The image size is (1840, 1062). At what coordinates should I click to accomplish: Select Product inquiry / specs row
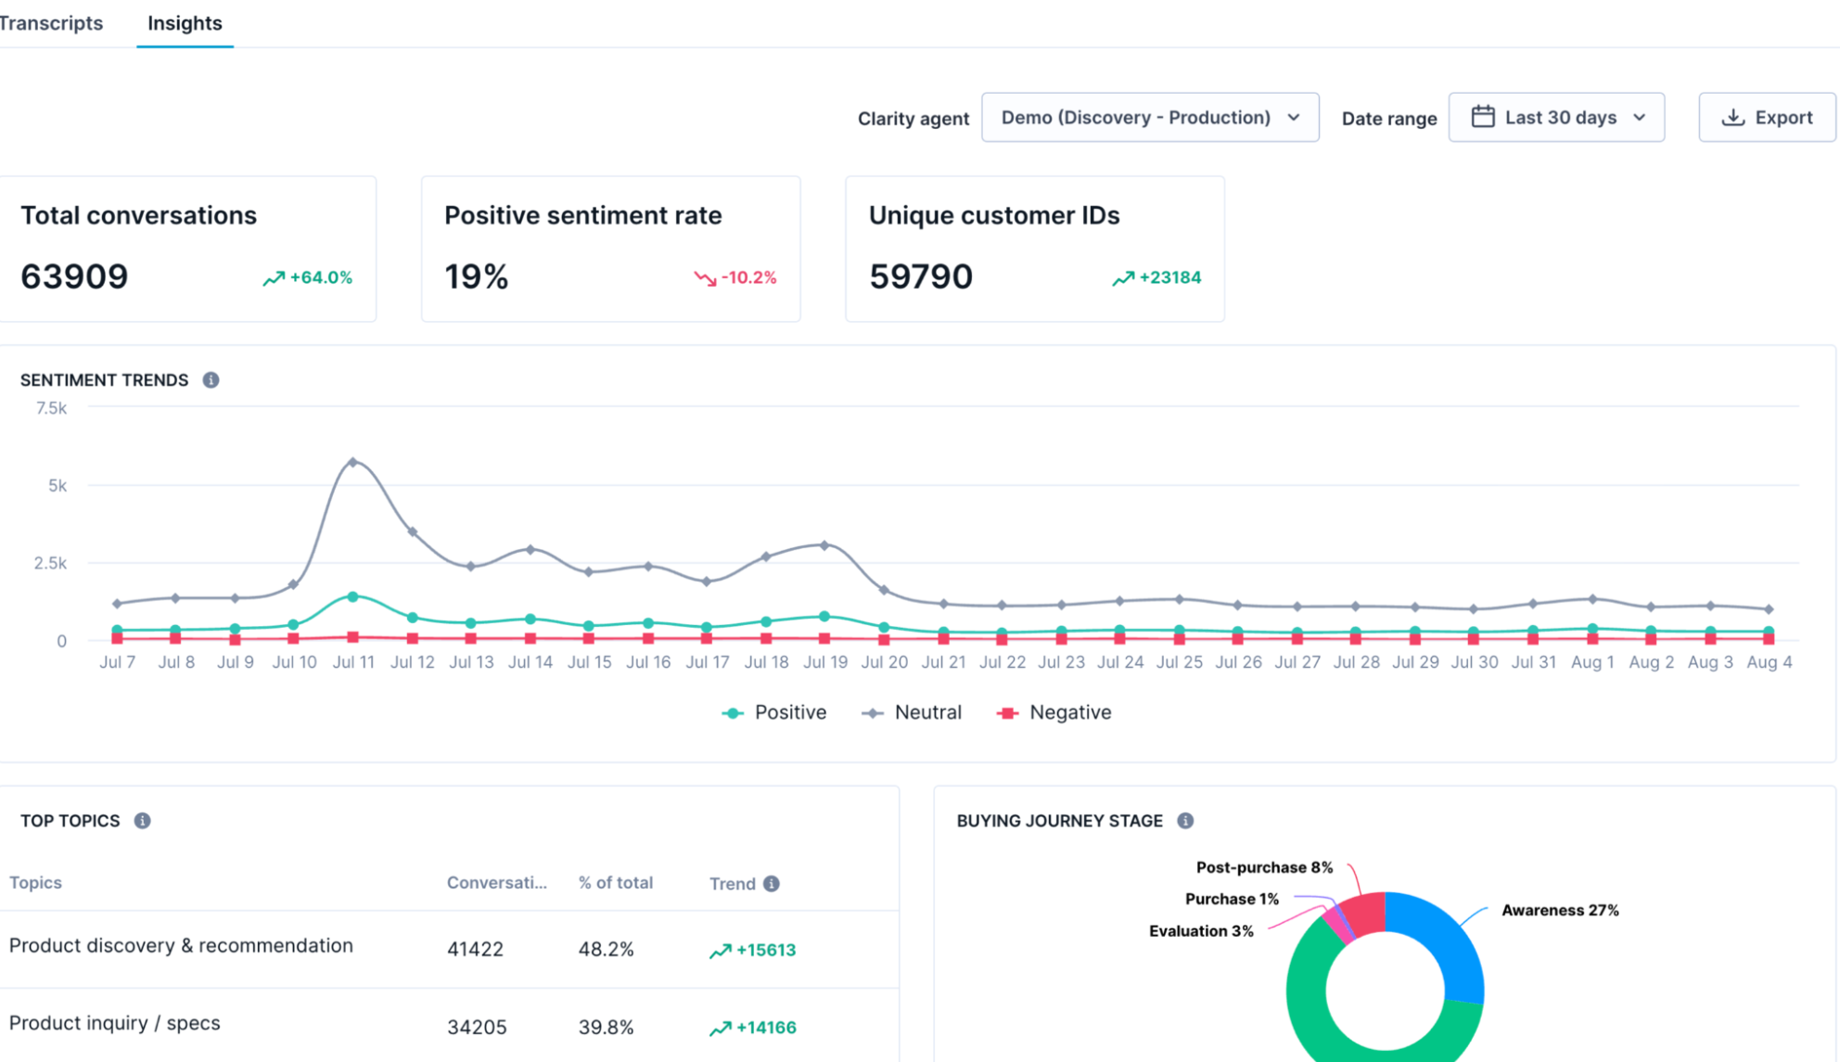(449, 1026)
